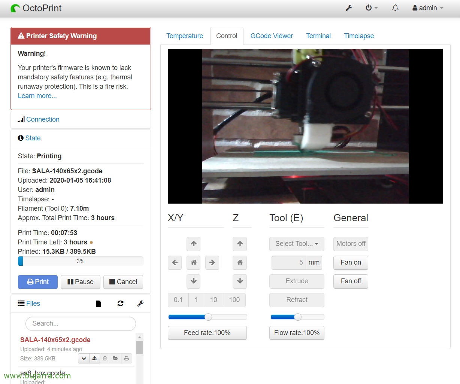Screen dimensions: 460x384
Task: Open the GCode Viewer tab
Action: click(272, 36)
